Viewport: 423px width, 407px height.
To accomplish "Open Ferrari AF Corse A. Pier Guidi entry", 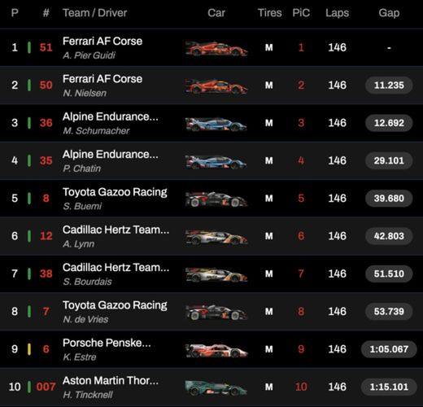I will [102, 48].
